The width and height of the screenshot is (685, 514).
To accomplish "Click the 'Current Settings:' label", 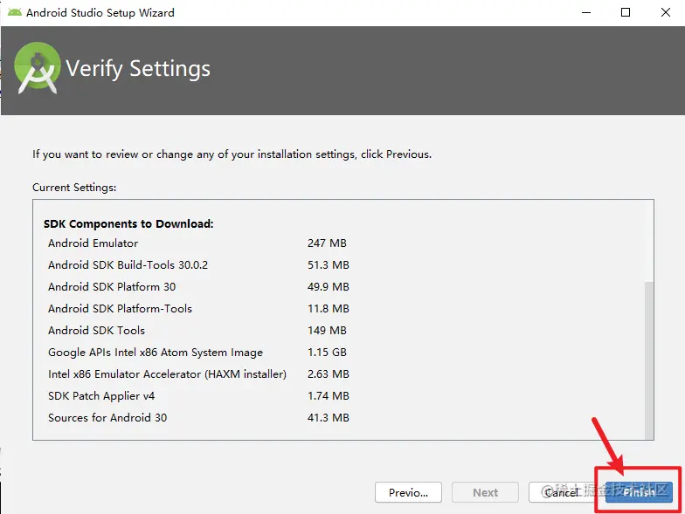I will click(74, 187).
